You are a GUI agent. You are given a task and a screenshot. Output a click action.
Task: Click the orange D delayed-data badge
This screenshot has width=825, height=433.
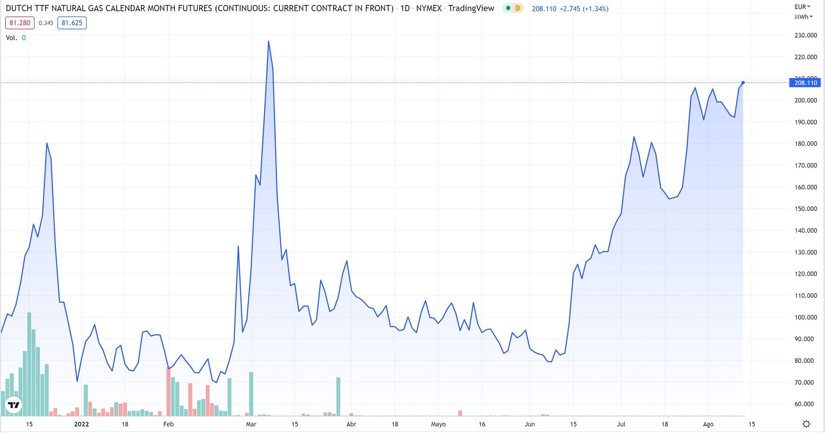(518, 8)
